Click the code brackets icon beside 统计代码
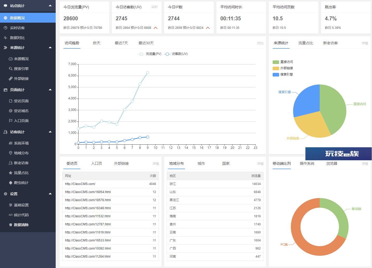 [11, 215]
